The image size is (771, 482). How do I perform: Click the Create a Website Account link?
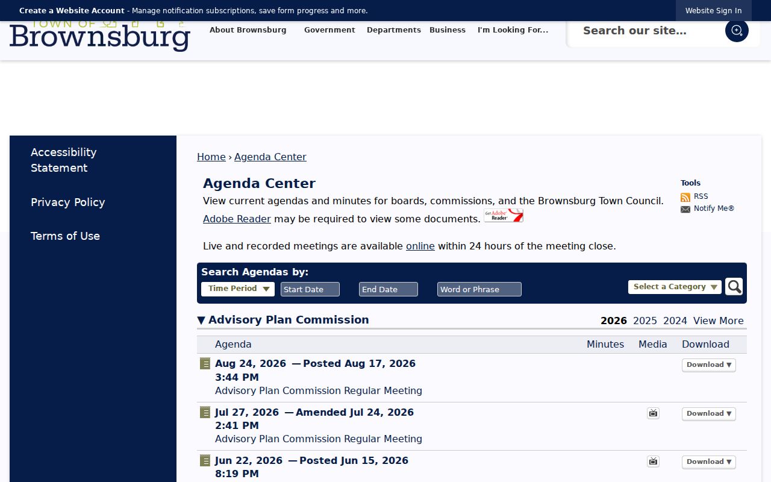click(x=72, y=11)
